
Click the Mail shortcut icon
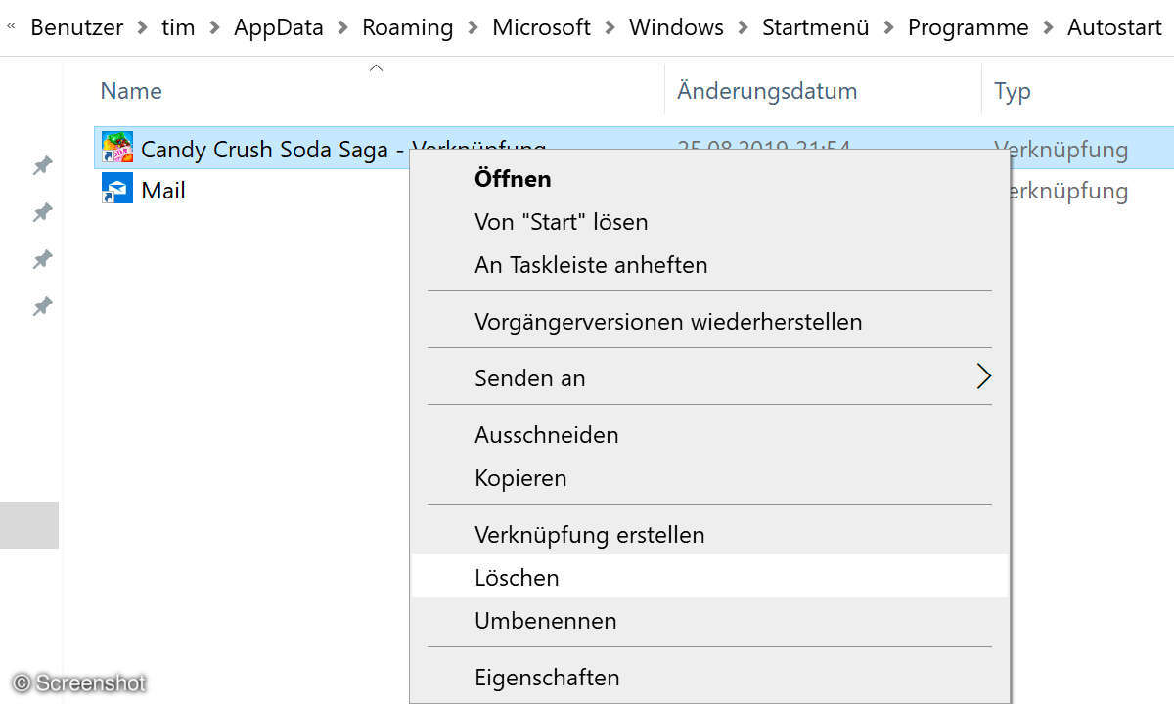tap(117, 189)
